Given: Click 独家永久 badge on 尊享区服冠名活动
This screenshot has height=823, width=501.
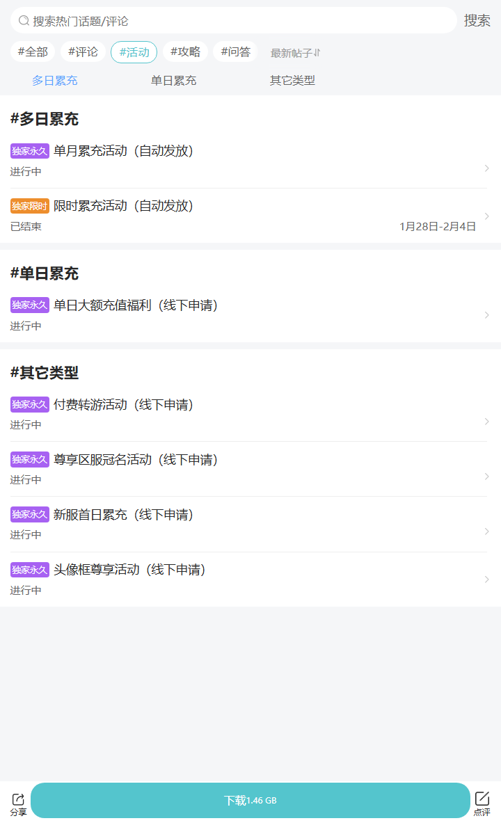Looking at the screenshot, I should coord(30,459).
